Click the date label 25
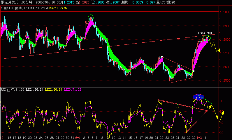Viewport: 232px width, 140px height. 46,138
